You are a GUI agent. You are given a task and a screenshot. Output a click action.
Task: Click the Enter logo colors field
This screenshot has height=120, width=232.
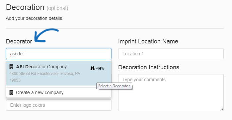point(59,105)
